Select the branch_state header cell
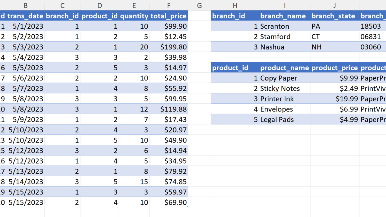 click(x=334, y=16)
